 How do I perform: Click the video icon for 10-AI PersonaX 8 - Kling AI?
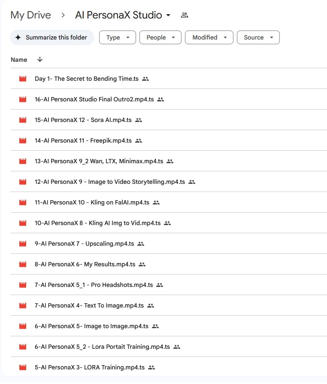pos(23,223)
